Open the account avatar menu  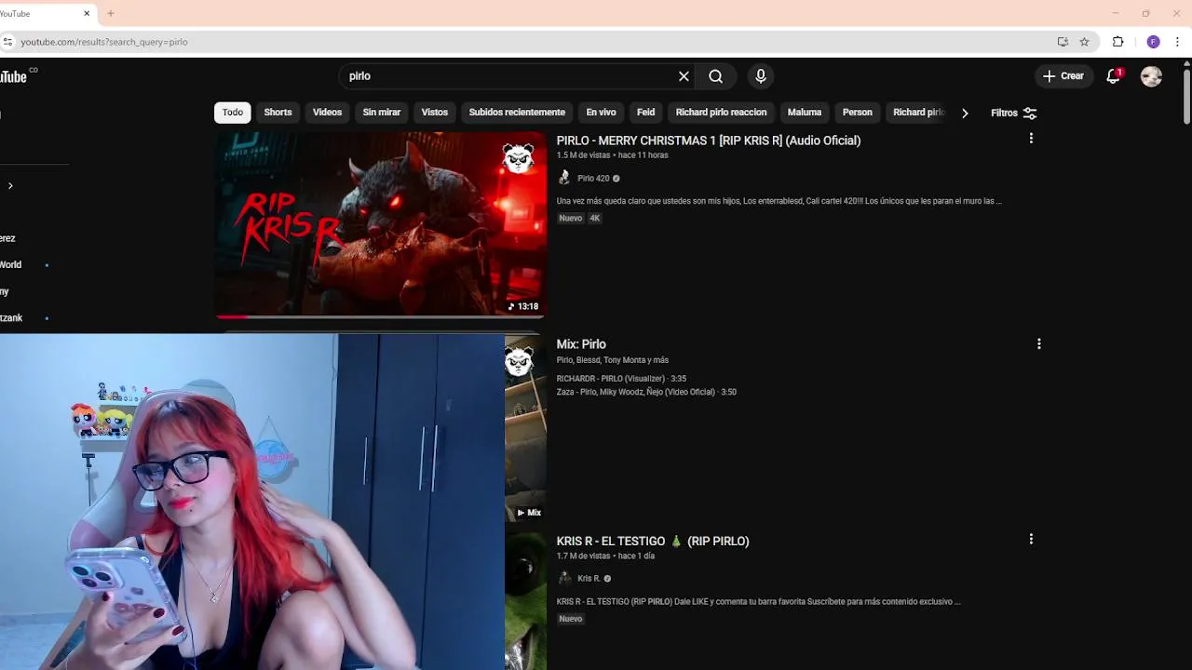1151,76
